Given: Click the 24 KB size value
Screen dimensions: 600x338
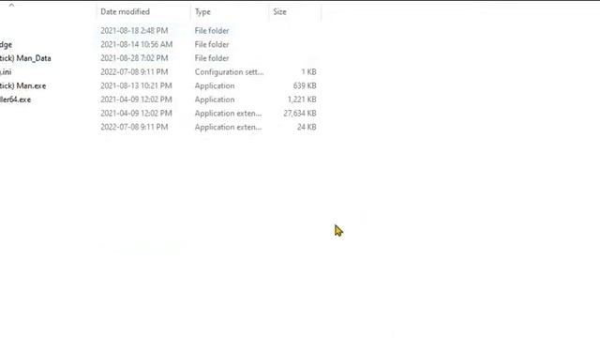Looking at the screenshot, I should point(307,128).
